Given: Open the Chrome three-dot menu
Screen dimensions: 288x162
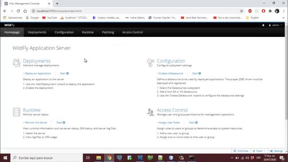Looking at the screenshot, I should 284,11.
